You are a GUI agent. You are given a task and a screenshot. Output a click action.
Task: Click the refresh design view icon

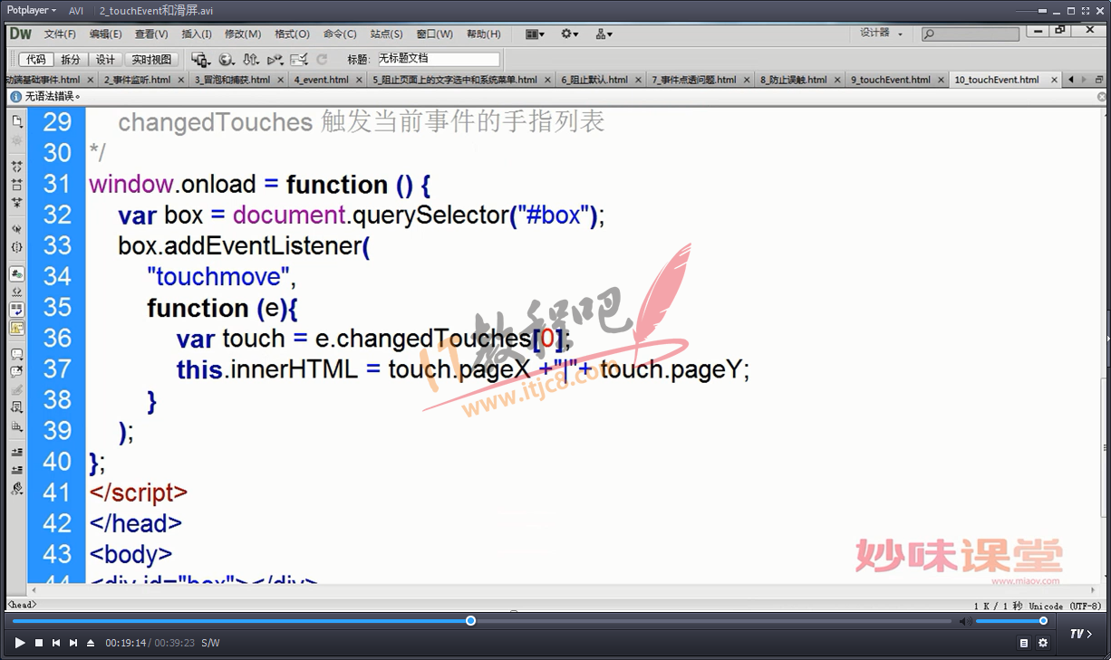click(x=322, y=59)
